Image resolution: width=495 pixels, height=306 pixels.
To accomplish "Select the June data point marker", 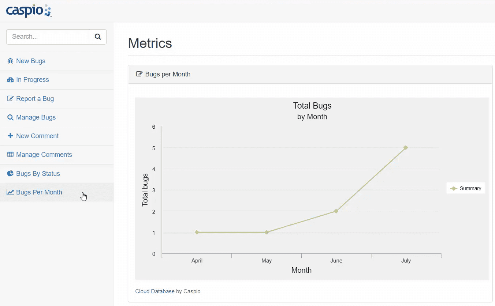I will pos(336,211).
